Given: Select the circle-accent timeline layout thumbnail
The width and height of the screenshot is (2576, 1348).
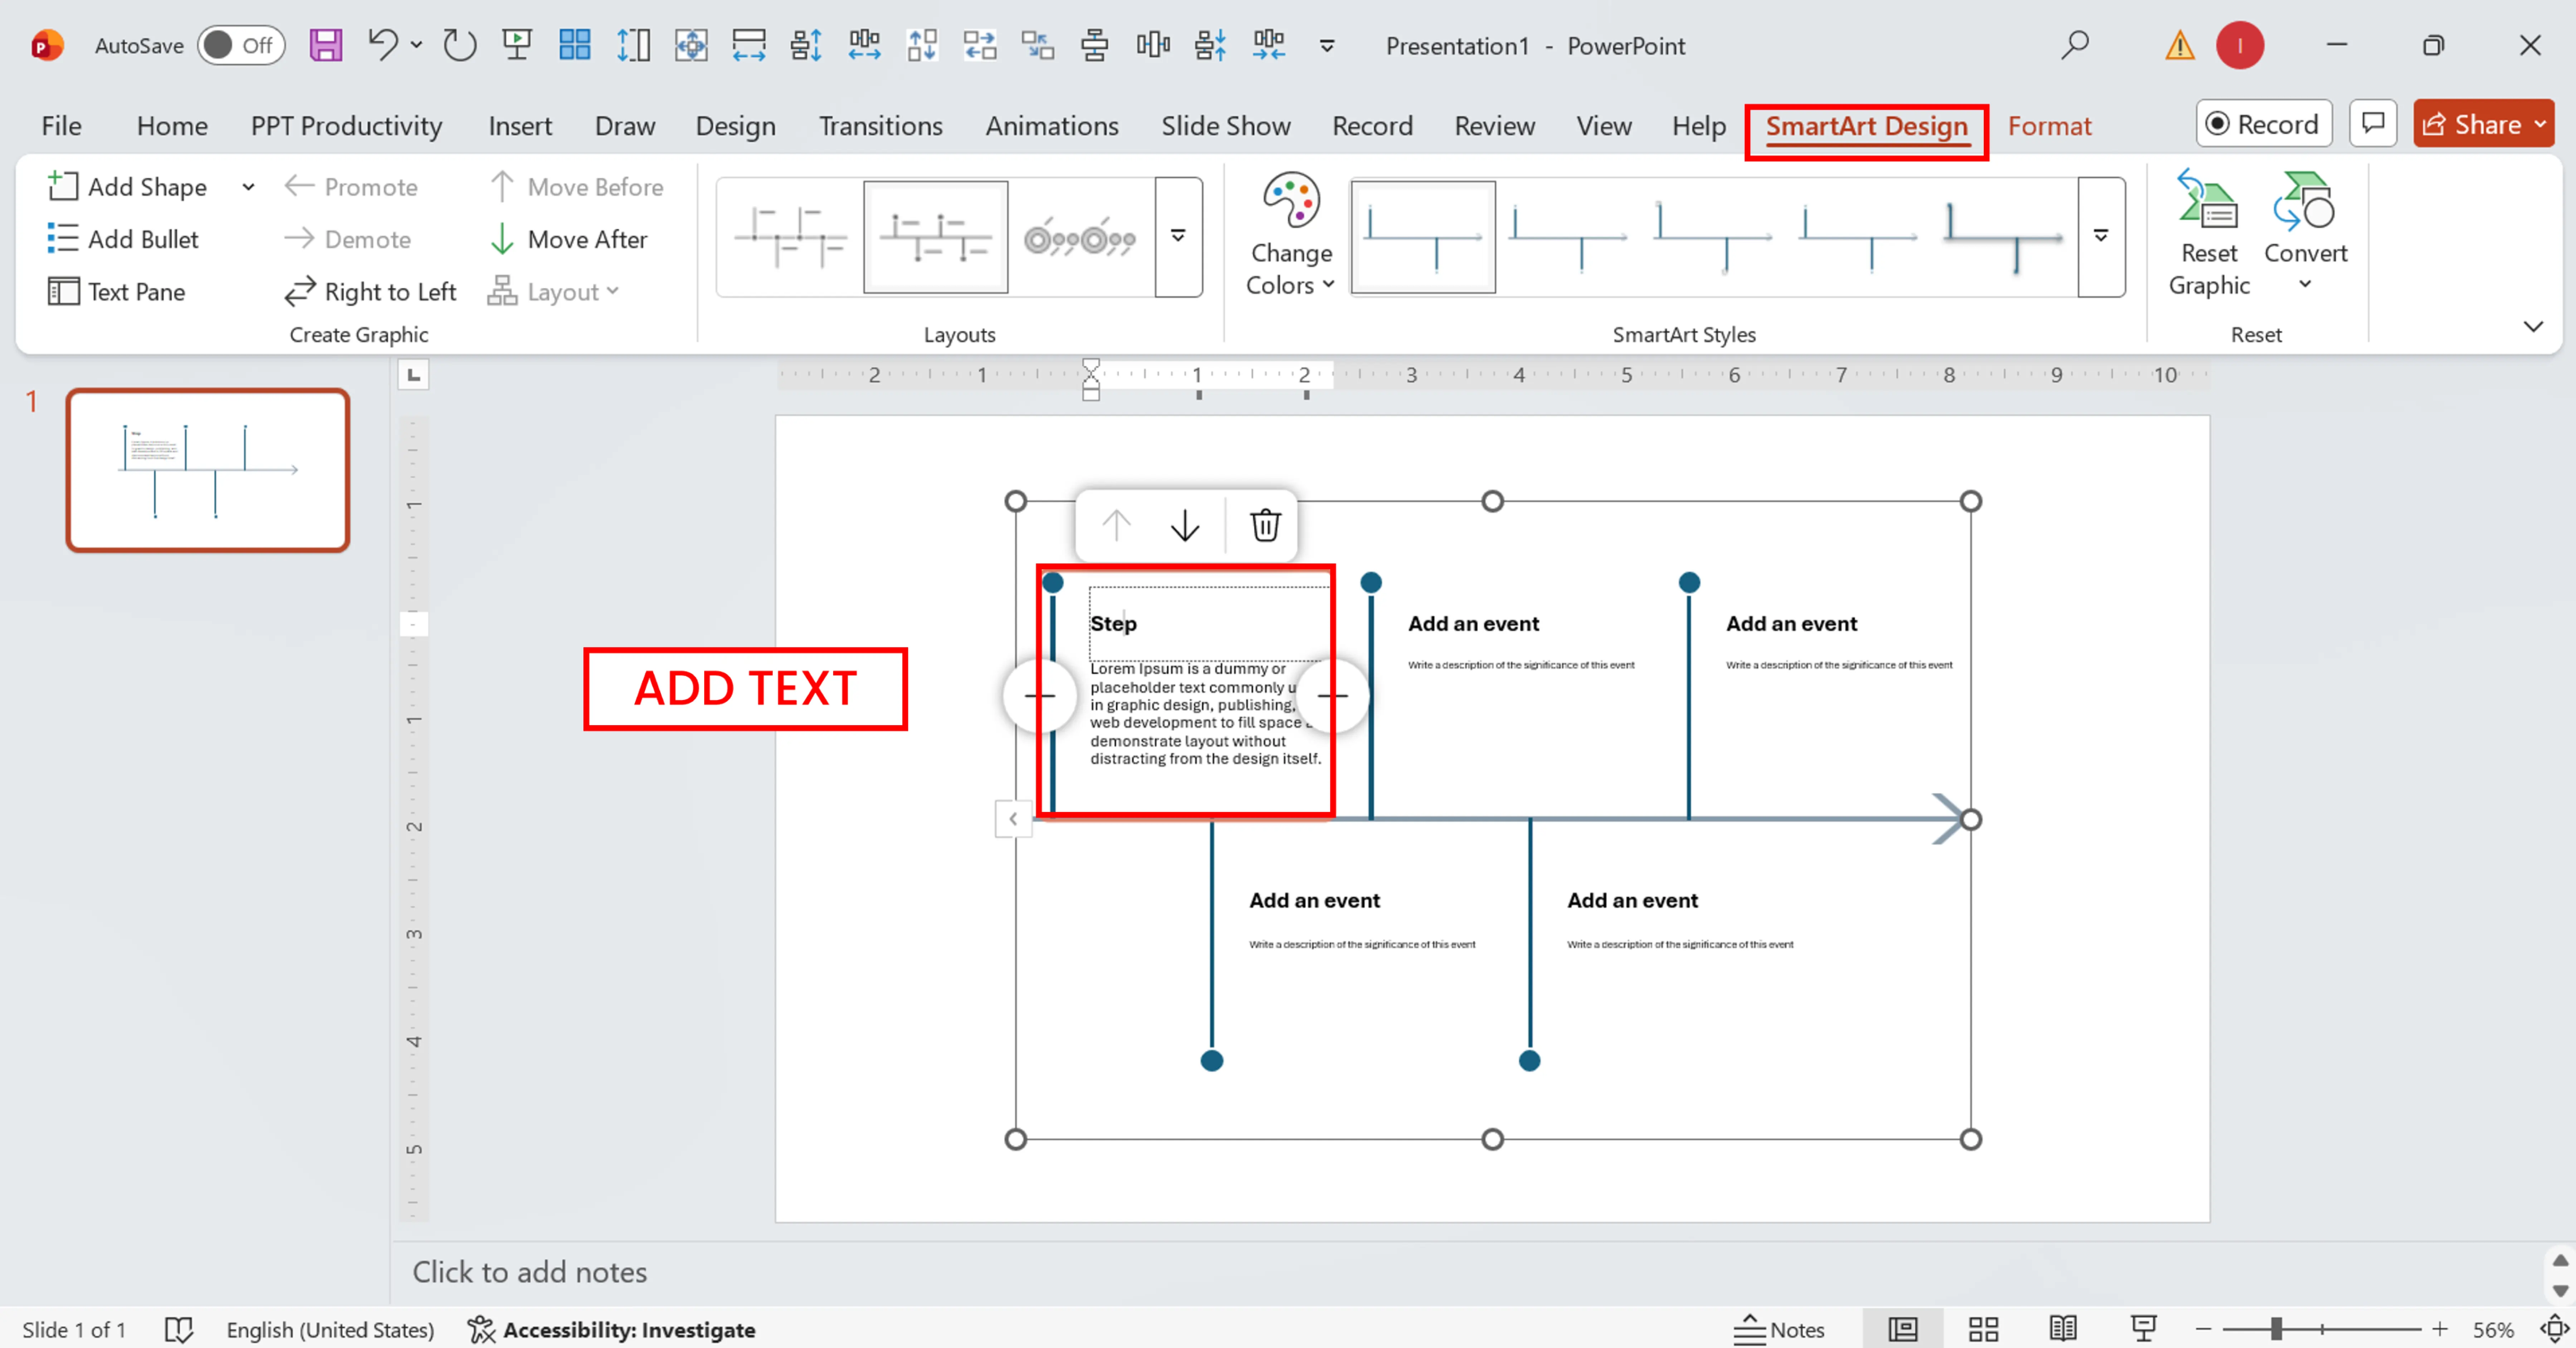Looking at the screenshot, I should pyautogui.click(x=1080, y=237).
